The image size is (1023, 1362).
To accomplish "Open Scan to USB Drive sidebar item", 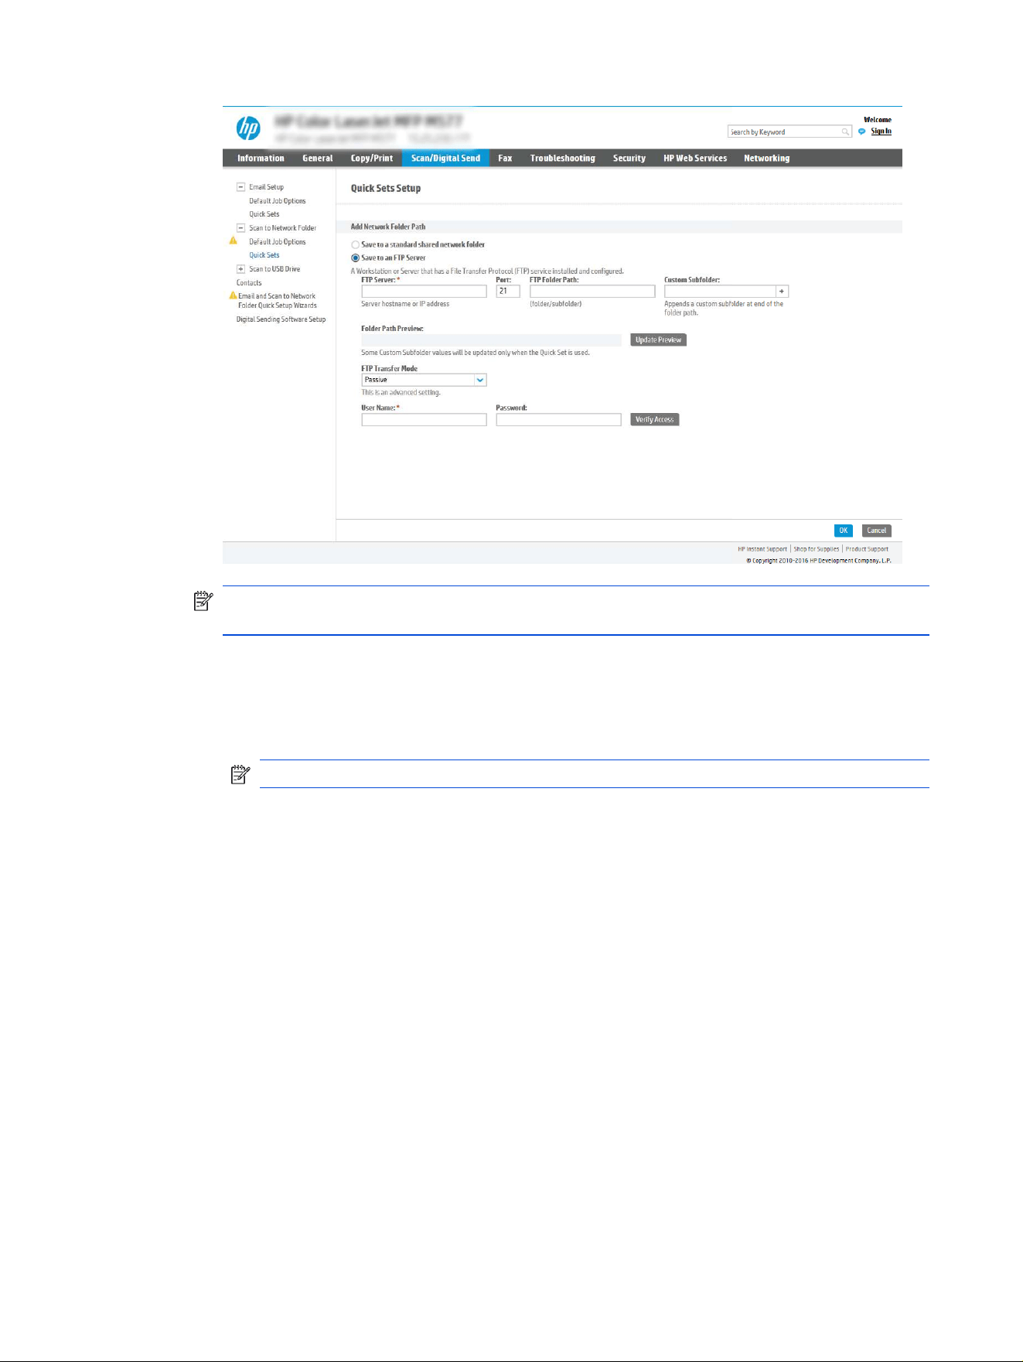I will tap(275, 269).
